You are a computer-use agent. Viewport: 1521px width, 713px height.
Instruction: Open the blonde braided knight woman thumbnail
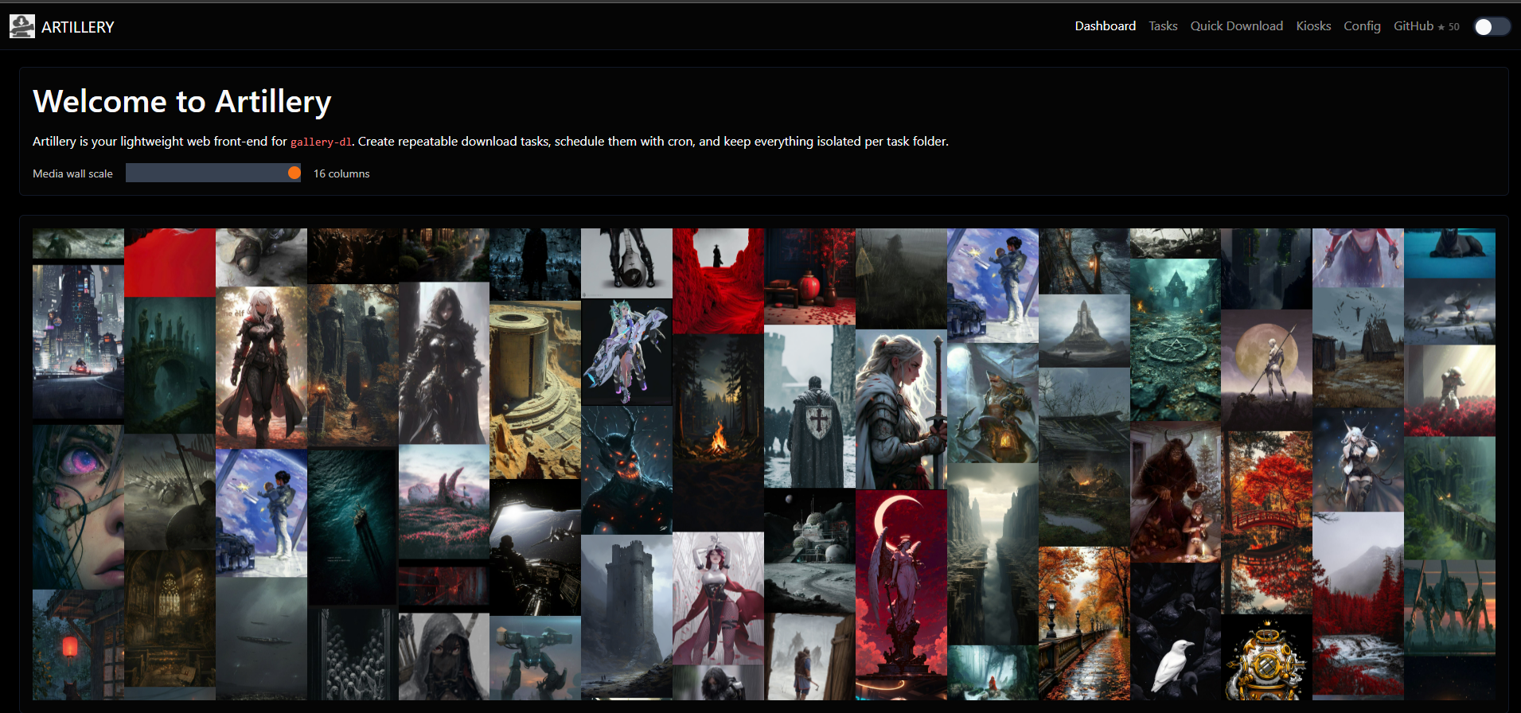[x=901, y=409]
